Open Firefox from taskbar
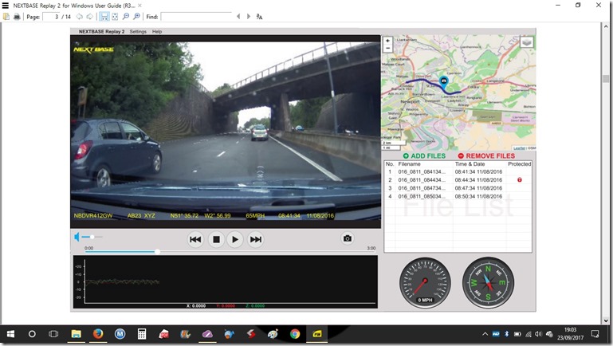The image size is (613, 346). (98, 334)
